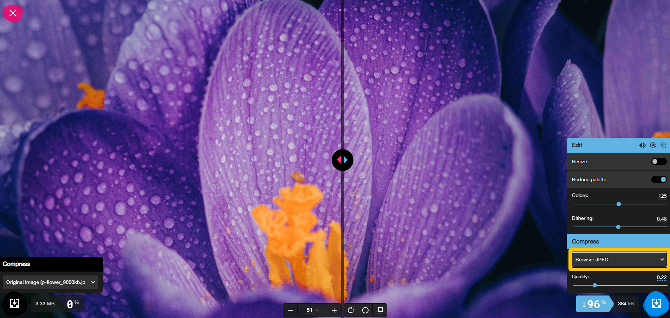Click the Dithering: label
Image resolution: width=670 pixels, height=318 pixels.
(x=583, y=218)
